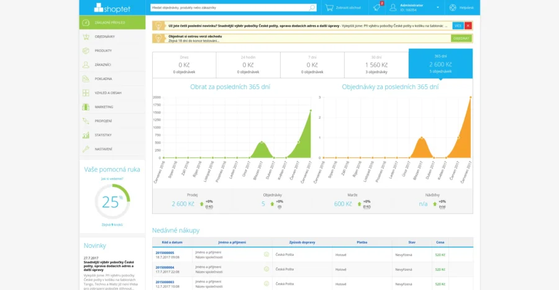Screen dimensions: 559x290
Task: Open order link 2015000005
Action: (165, 253)
